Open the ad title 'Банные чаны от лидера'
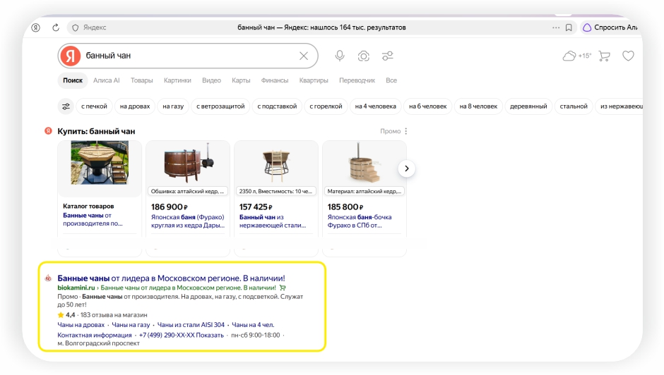Image resolution: width=664 pixels, height=375 pixels. [x=171, y=278]
